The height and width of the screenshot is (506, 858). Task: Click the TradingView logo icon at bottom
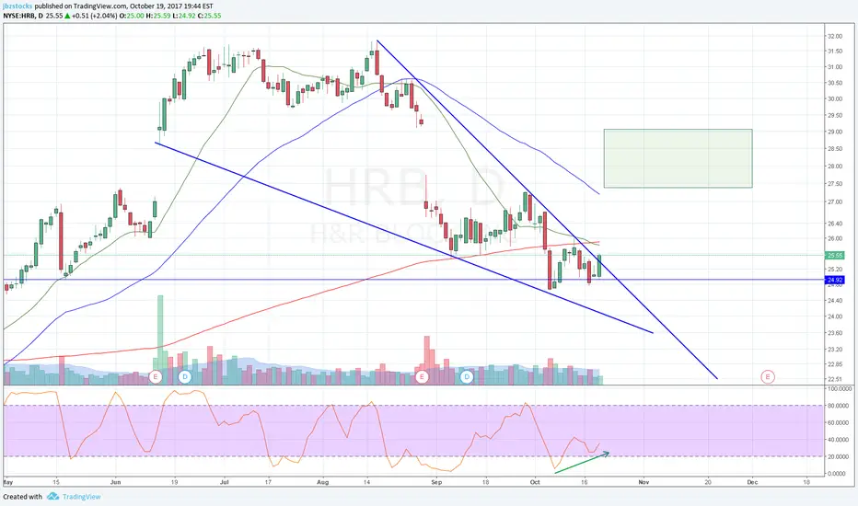pyautogui.click(x=52, y=496)
